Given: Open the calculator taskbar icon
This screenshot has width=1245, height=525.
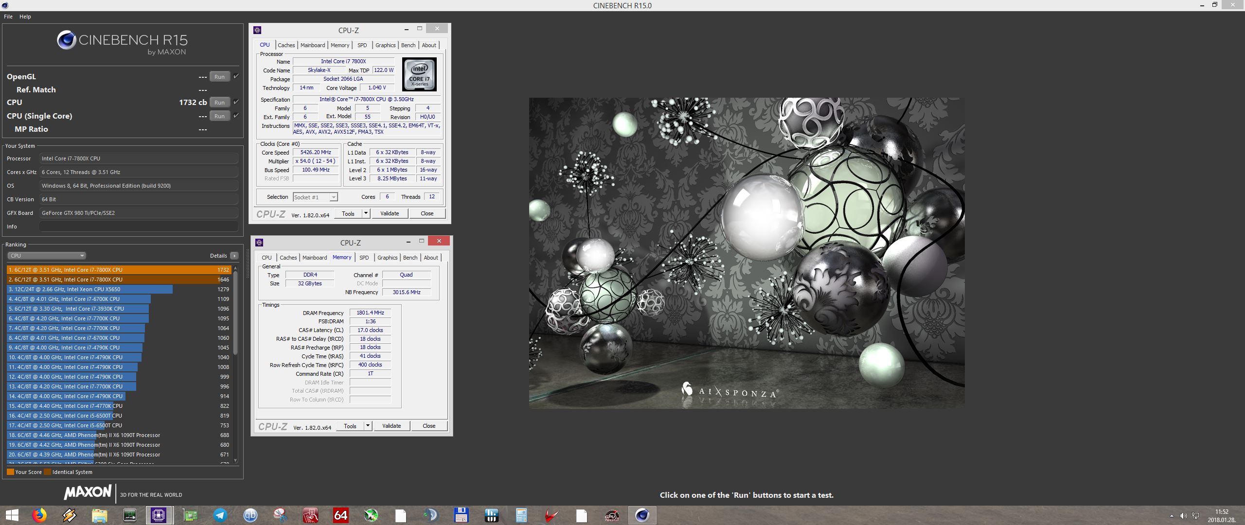Looking at the screenshot, I should 521,515.
